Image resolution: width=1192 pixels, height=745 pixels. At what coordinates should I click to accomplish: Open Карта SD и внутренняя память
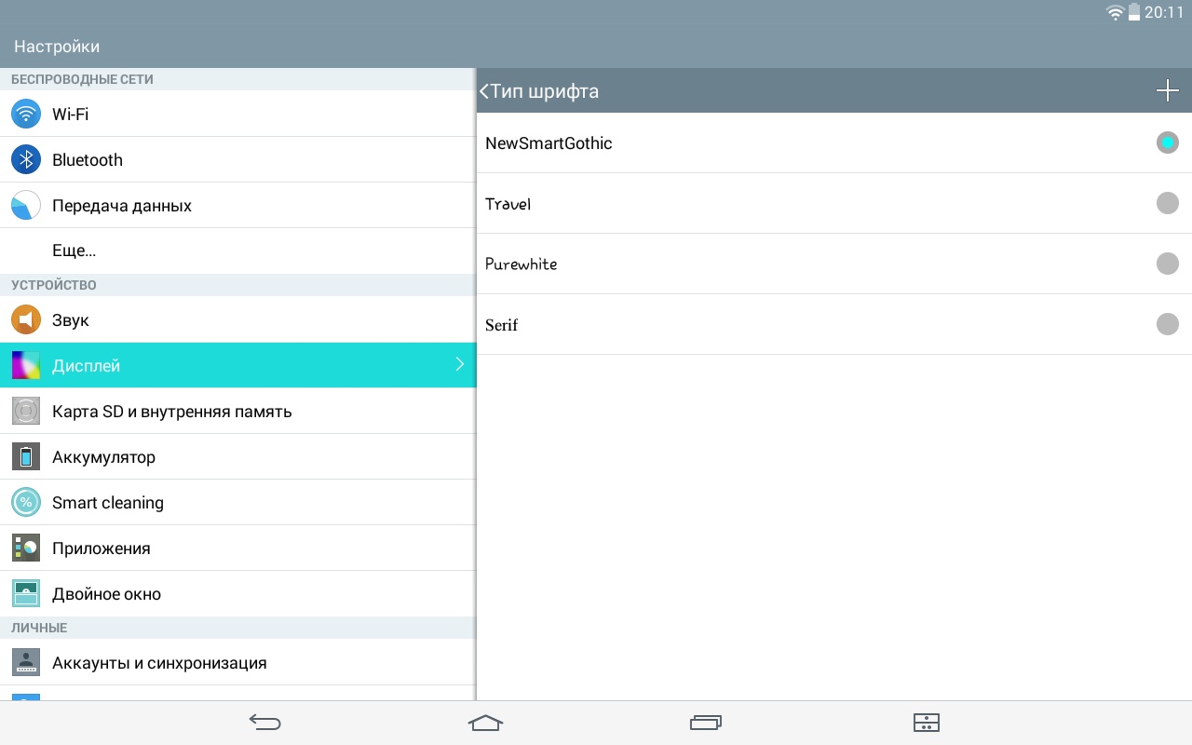pyautogui.click(x=172, y=412)
